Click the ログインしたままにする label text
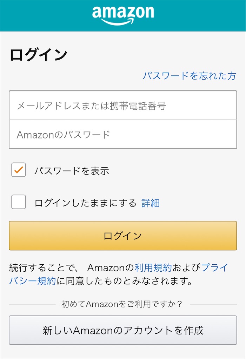Image resolution: width=246 pixels, height=359 pixels. (x=85, y=203)
